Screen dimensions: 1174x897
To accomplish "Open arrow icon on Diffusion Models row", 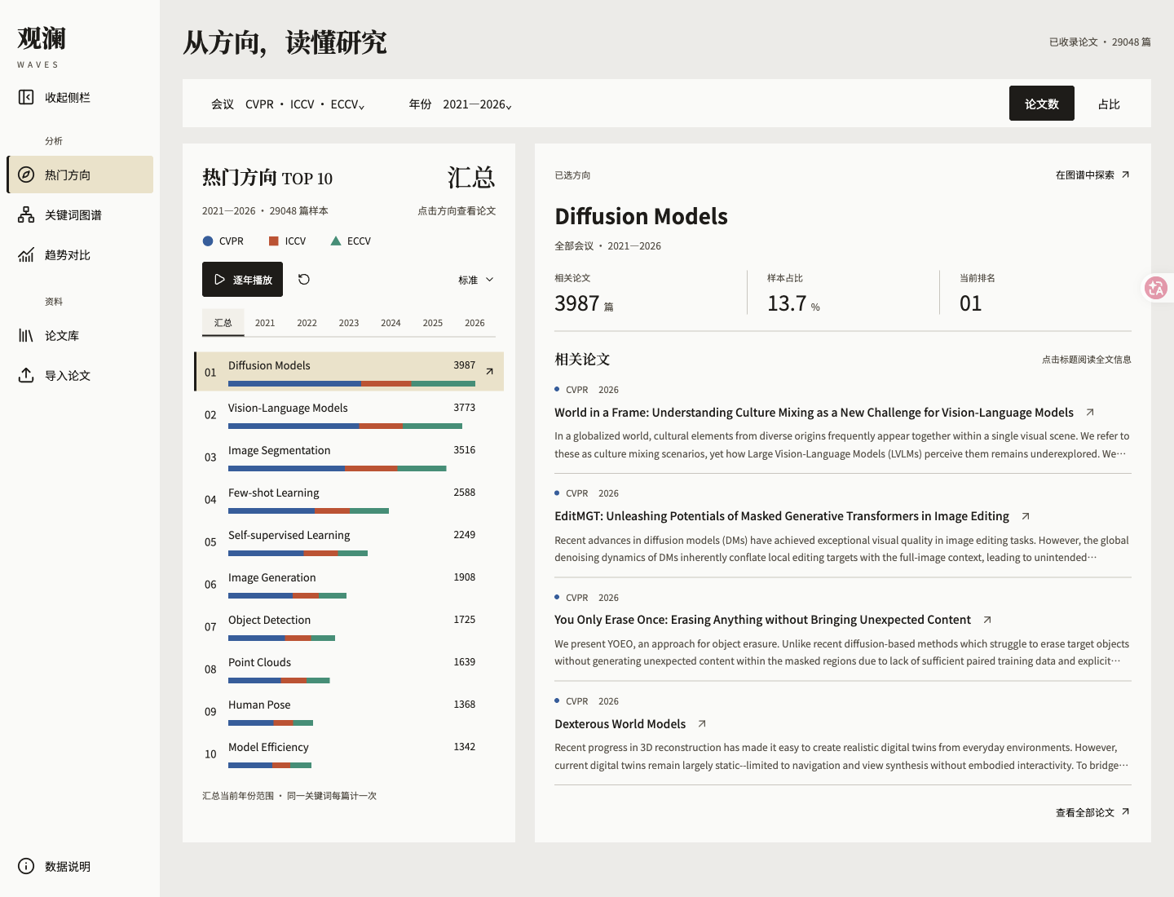I will point(490,372).
